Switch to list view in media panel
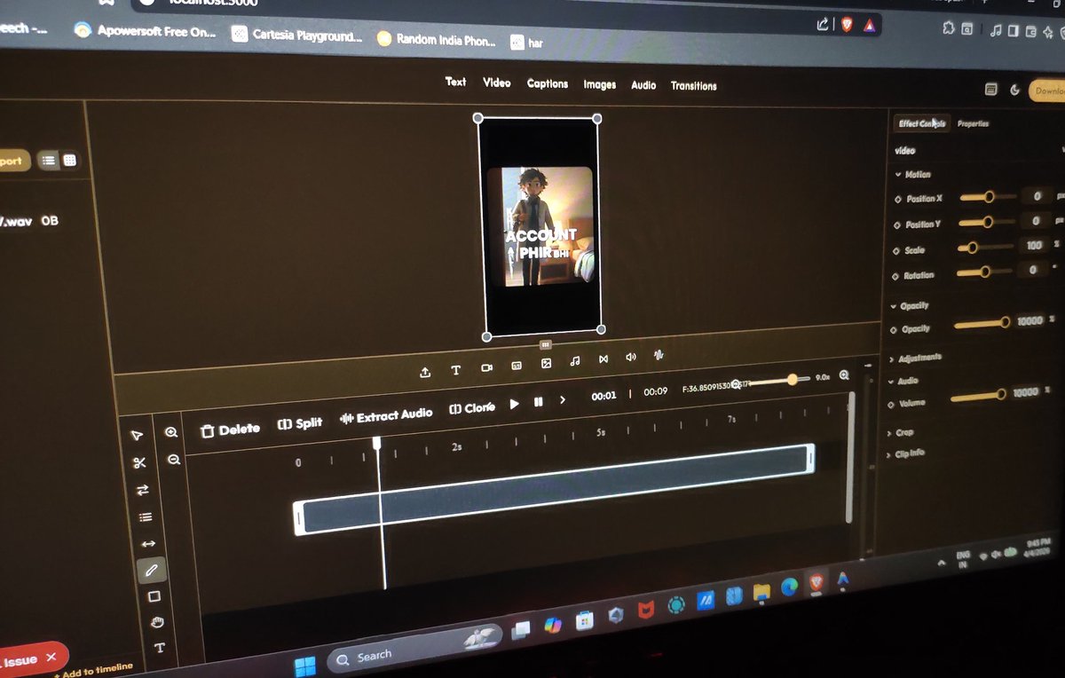 coord(49,161)
